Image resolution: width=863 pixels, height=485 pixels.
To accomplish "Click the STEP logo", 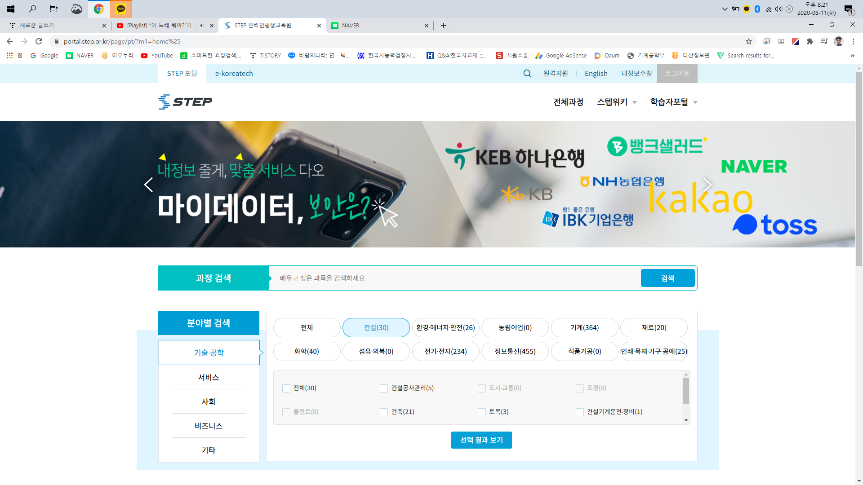I will tap(185, 102).
